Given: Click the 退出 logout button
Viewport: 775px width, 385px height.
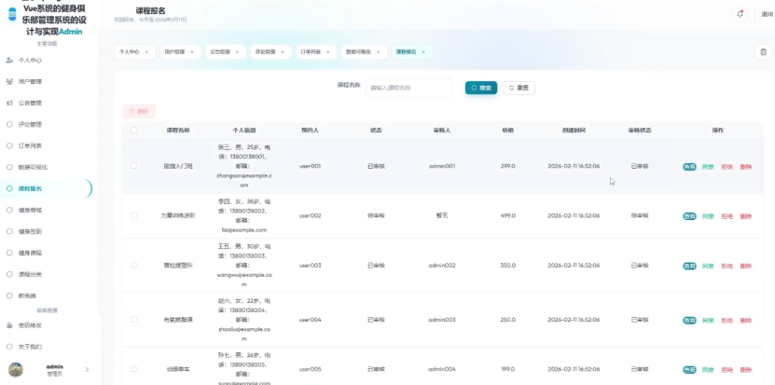Looking at the screenshot, I should click(768, 14).
